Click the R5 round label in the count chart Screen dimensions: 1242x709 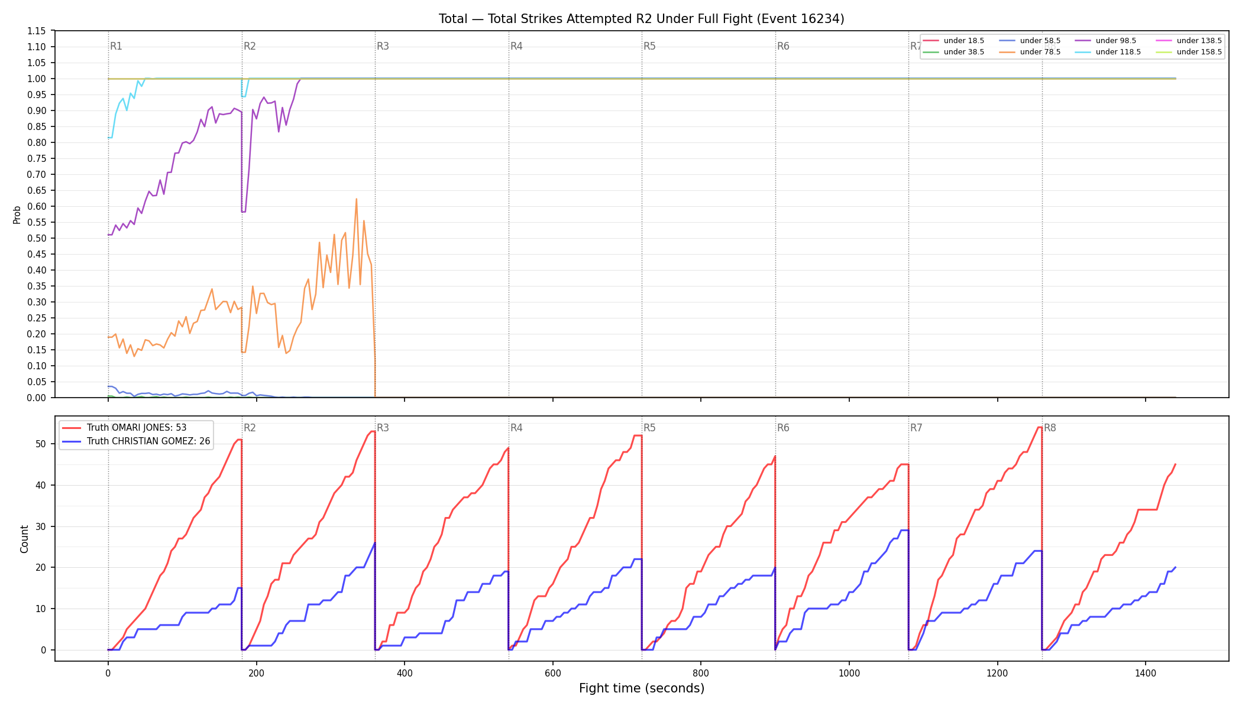coord(650,428)
